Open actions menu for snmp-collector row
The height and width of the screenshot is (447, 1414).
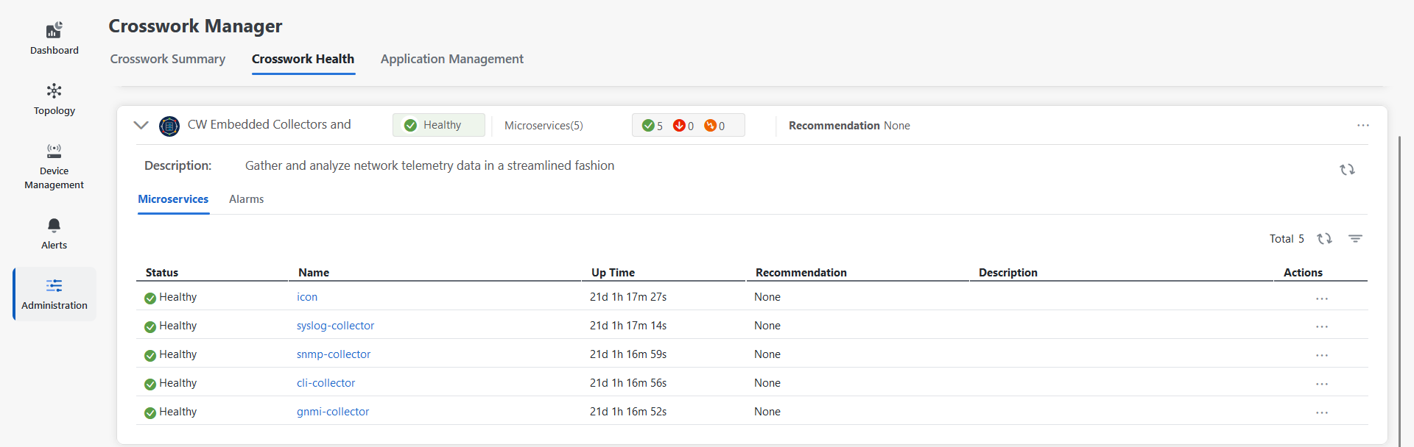(x=1322, y=355)
